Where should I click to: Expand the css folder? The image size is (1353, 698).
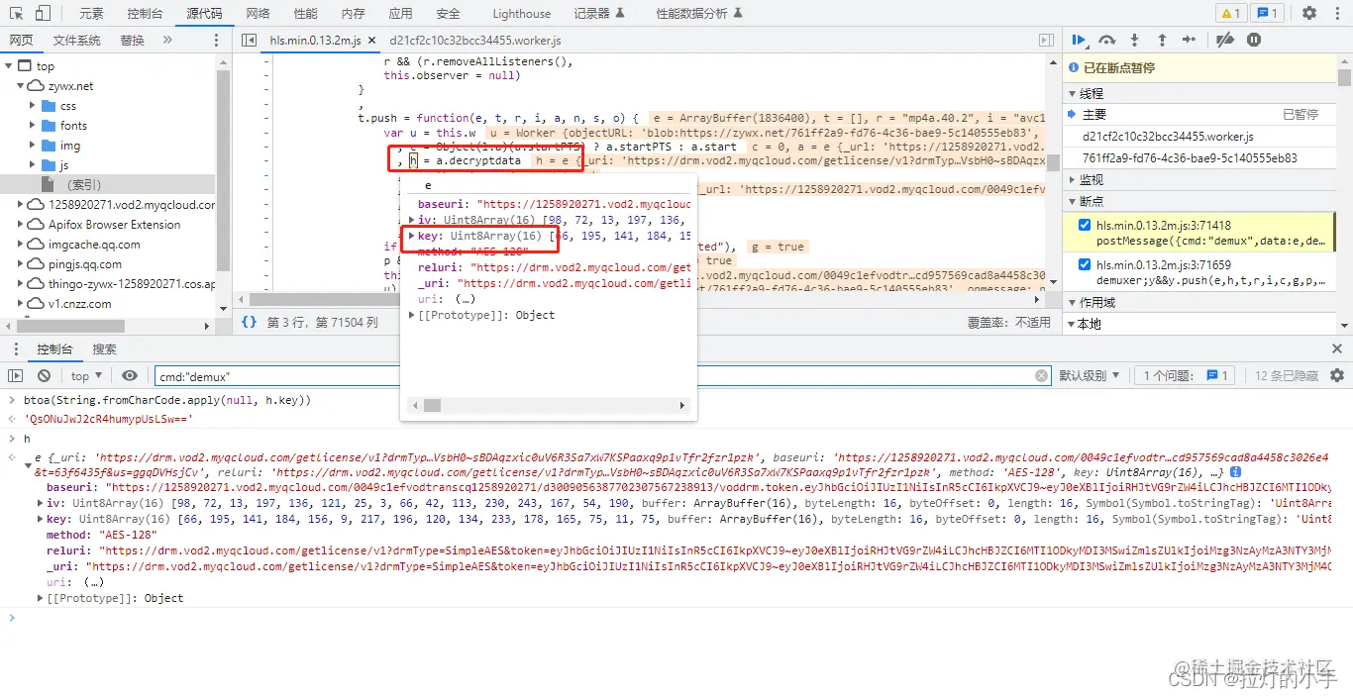pos(33,106)
